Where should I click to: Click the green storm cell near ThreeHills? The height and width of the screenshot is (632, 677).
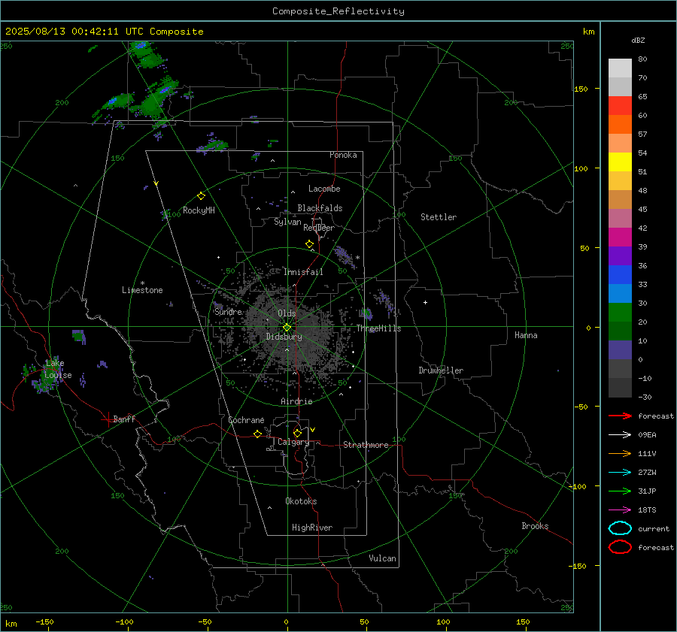[366, 313]
